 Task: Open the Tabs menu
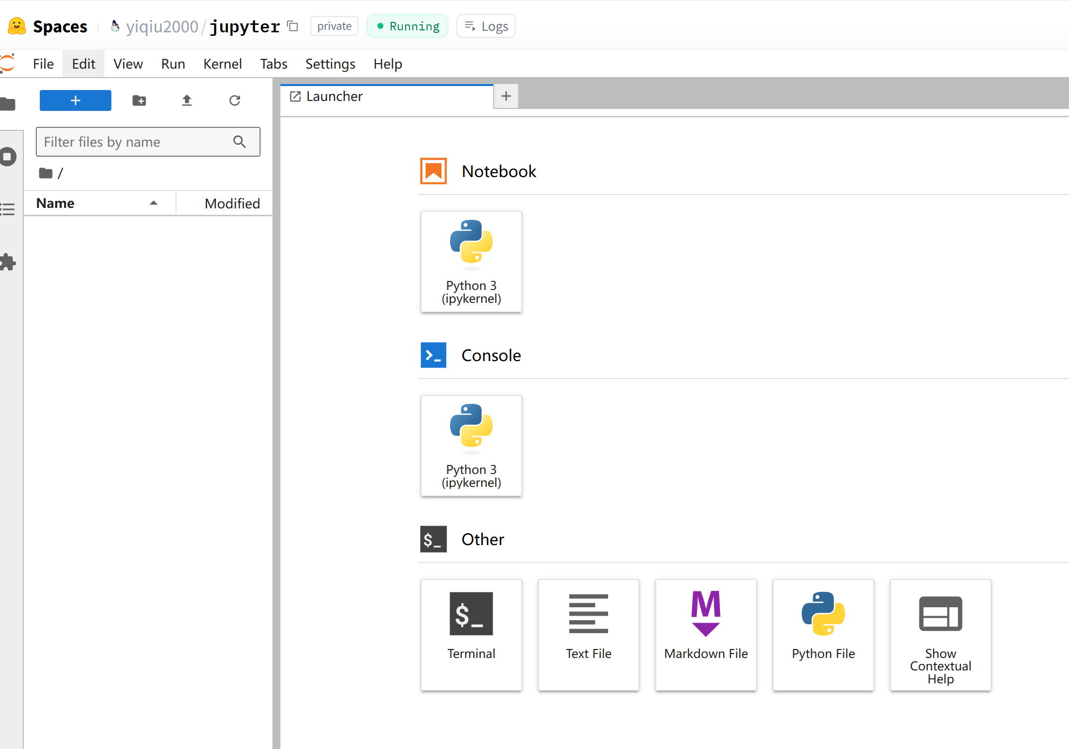pos(274,64)
